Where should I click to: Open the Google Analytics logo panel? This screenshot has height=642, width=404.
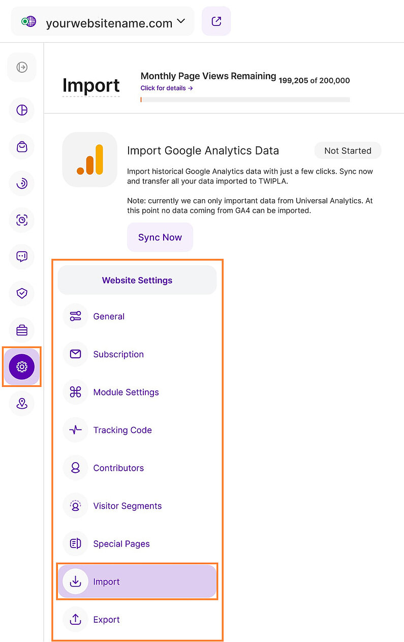[89, 159]
